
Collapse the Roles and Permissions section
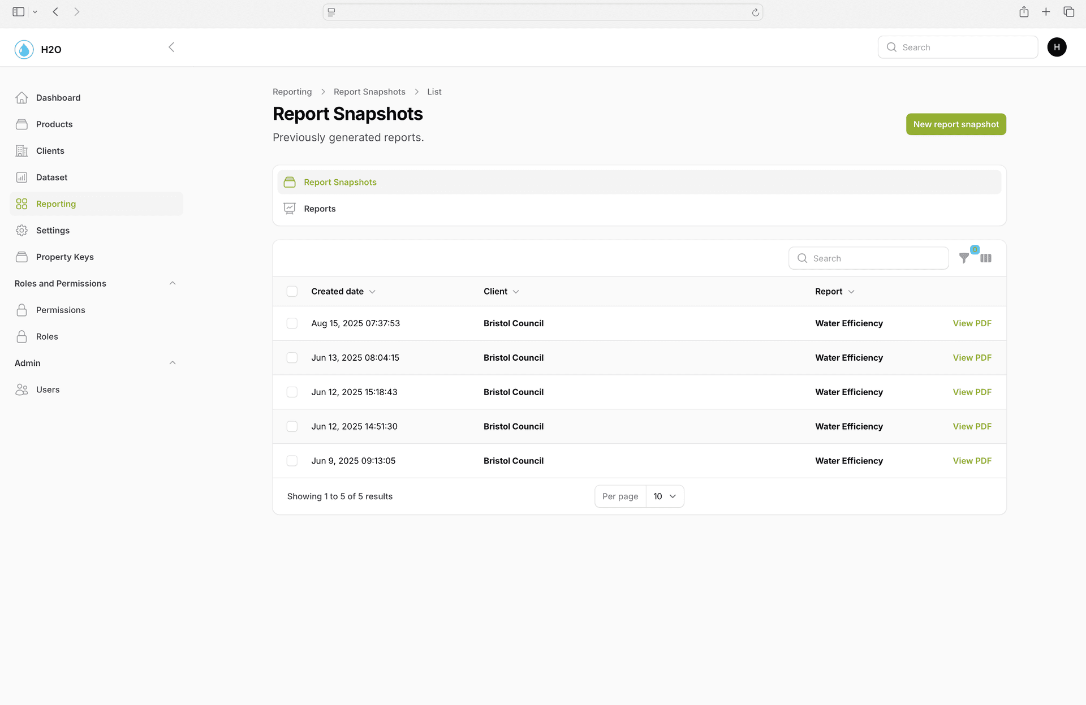173,283
